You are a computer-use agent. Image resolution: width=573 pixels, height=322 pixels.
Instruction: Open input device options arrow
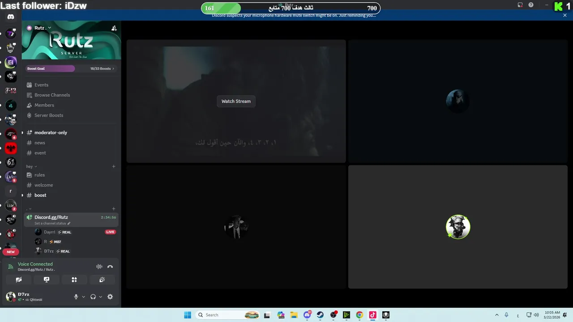(x=83, y=297)
